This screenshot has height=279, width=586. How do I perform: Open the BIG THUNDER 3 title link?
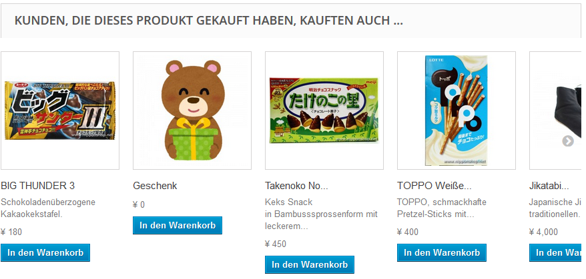pyautogui.click(x=38, y=185)
